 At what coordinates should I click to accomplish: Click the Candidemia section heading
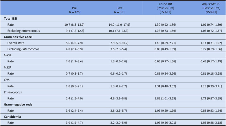(x=12, y=117)
